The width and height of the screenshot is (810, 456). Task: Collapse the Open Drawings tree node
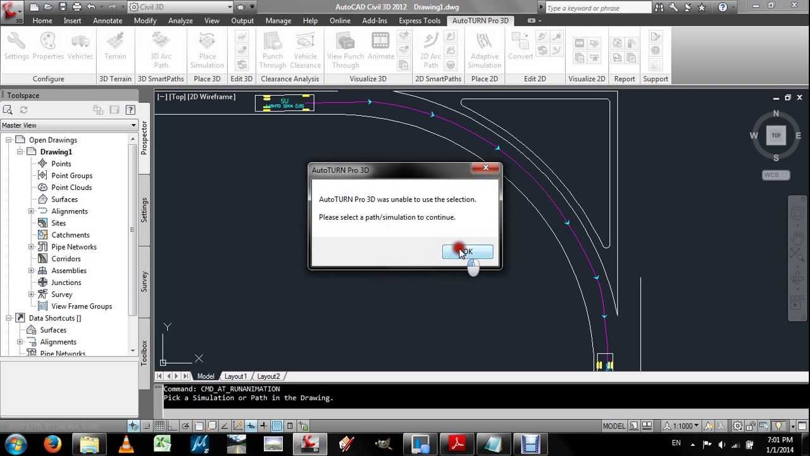[9, 140]
